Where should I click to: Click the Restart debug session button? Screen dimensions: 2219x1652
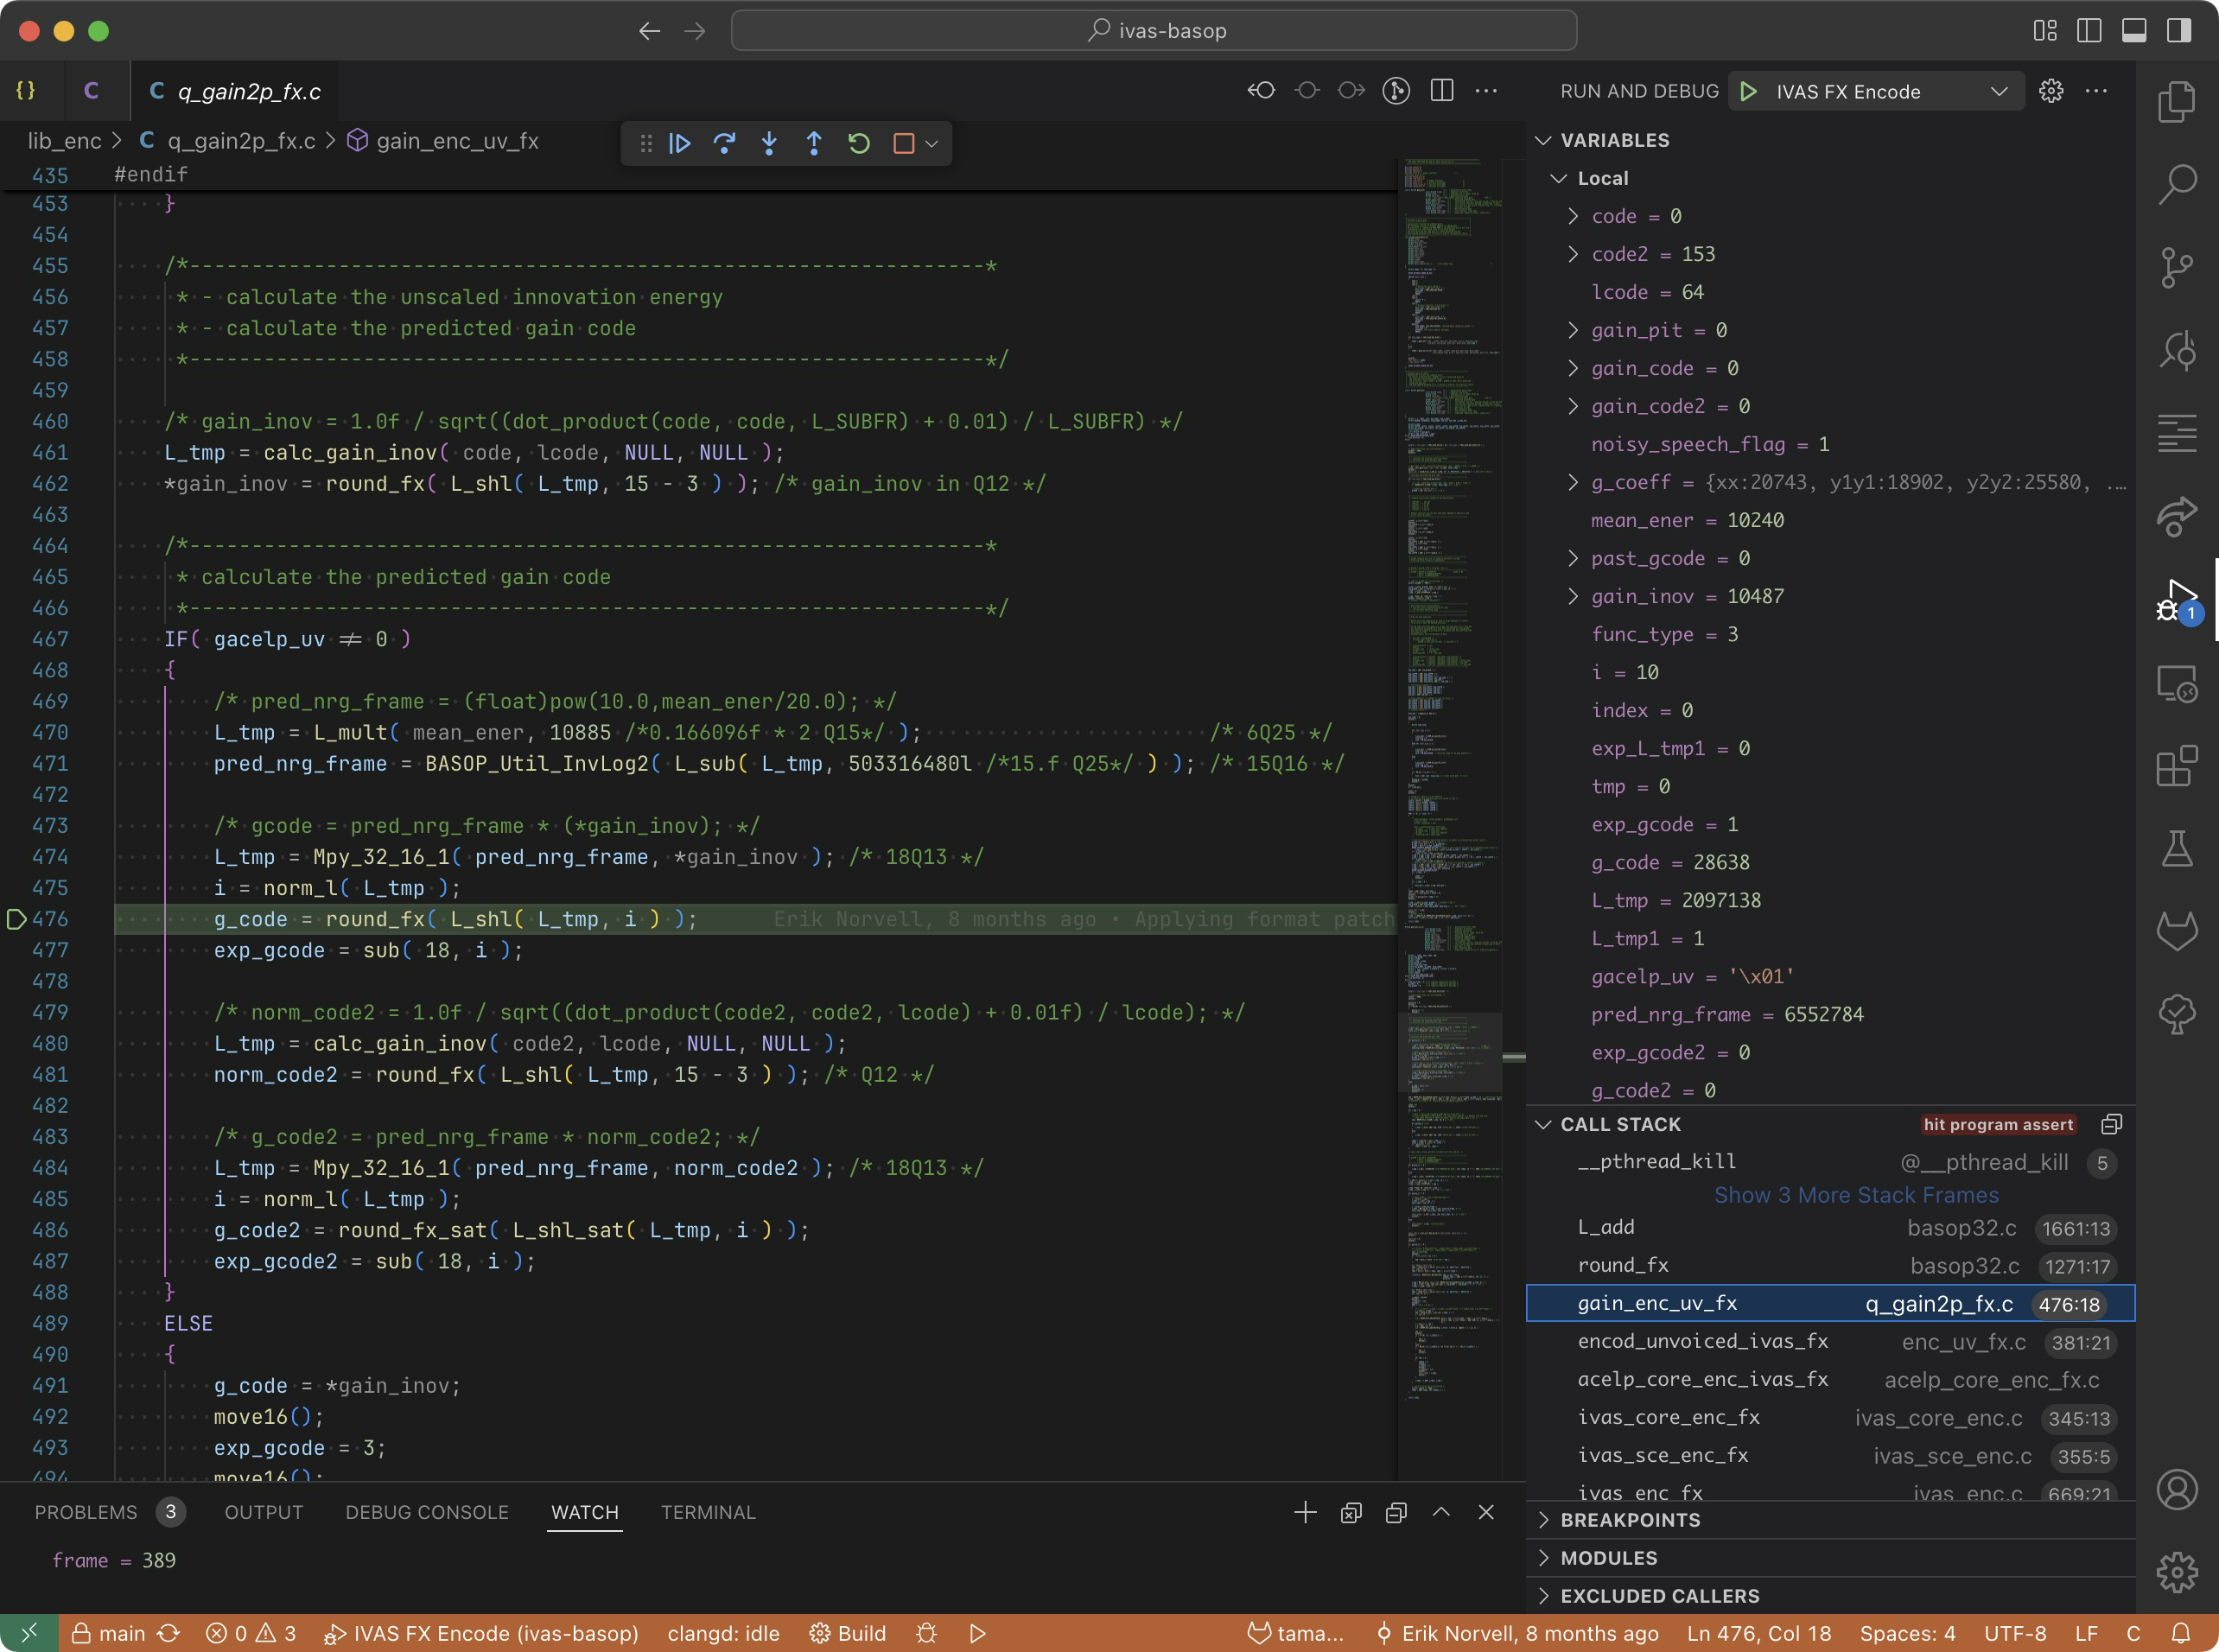point(858,143)
